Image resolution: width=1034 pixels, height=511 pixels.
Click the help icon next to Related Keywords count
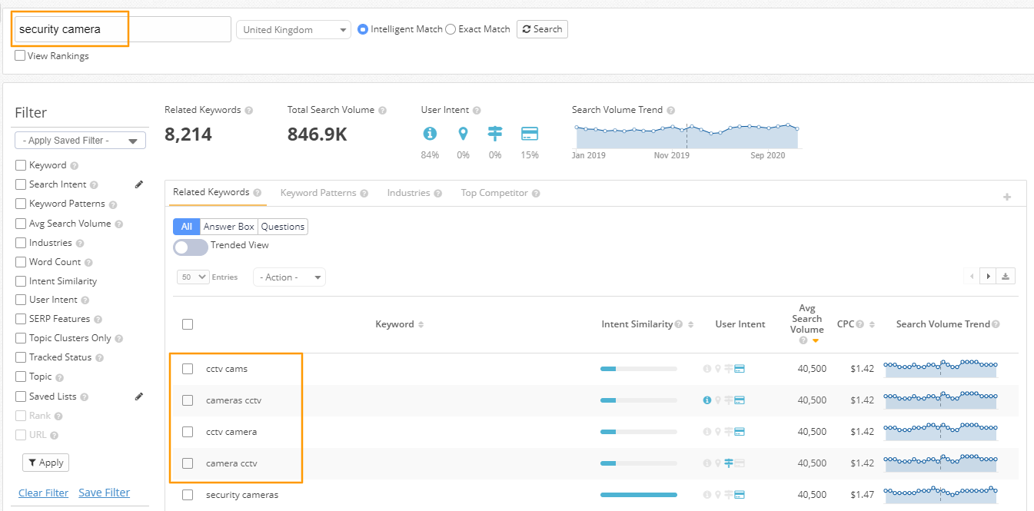point(249,111)
